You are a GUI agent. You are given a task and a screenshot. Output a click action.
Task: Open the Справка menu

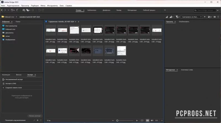click(x=69, y=6)
